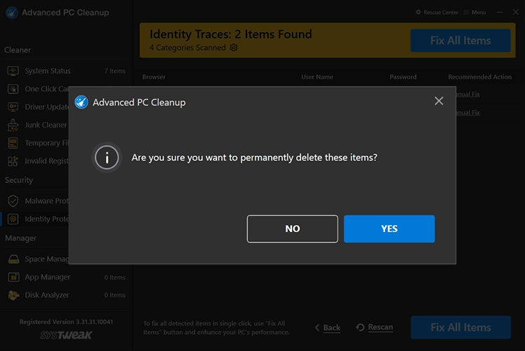Click the App Manager icon
The height and width of the screenshot is (351, 525).
point(13,277)
